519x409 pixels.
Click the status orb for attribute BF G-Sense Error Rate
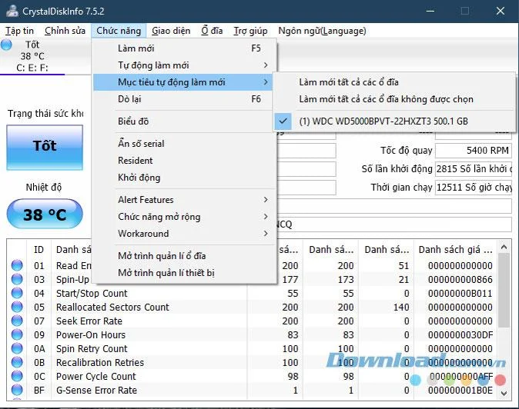click(x=17, y=391)
